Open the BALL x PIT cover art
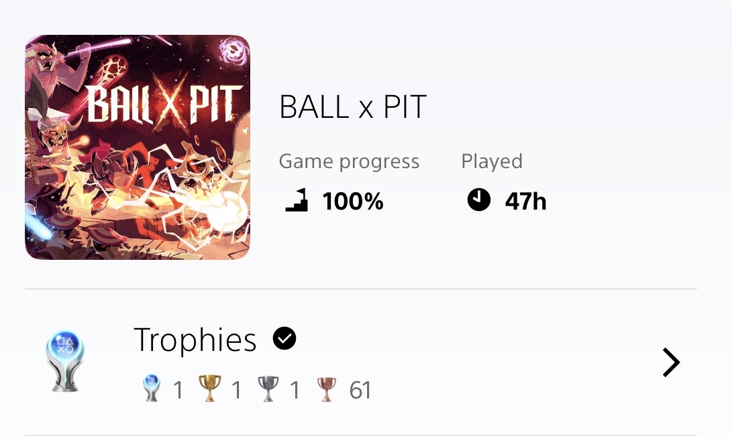732x436 pixels. [x=138, y=147]
